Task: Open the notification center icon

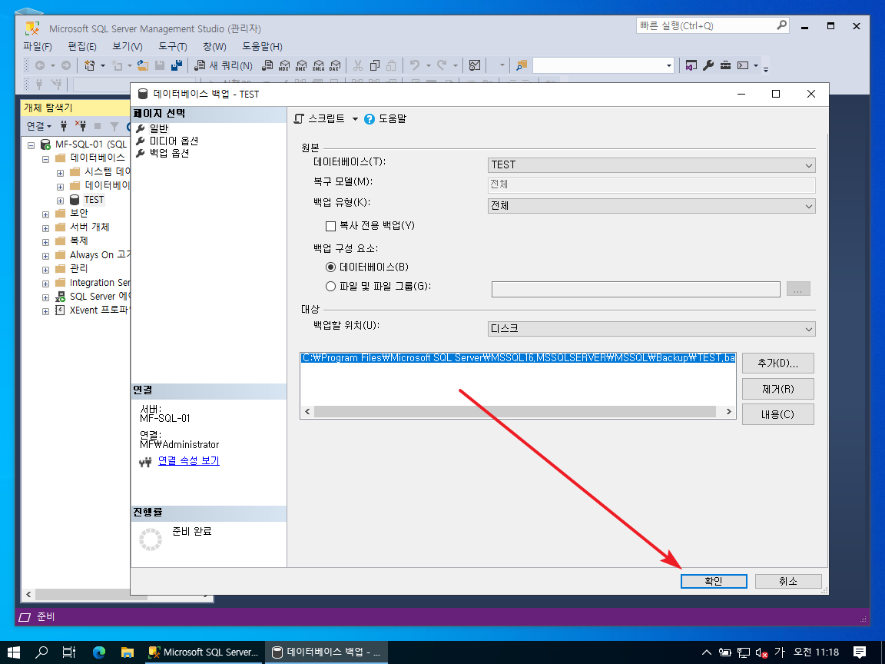Action: tap(860, 652)
